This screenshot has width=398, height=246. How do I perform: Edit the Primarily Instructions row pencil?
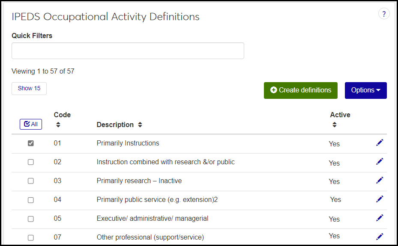pos(380,142)
